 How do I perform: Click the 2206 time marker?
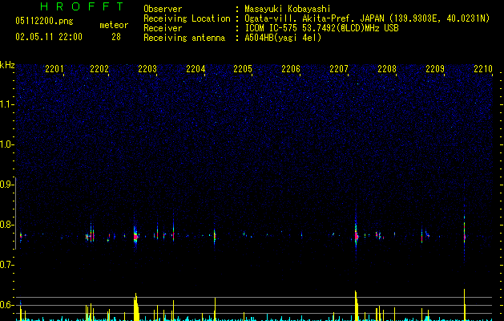(x=291, y=69)
